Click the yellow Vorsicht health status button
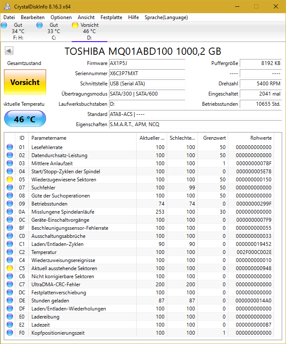This screenshot has width=286, height=344. [x=25, y=82]
